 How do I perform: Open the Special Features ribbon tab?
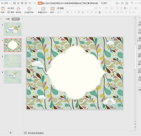coord(94,3)
